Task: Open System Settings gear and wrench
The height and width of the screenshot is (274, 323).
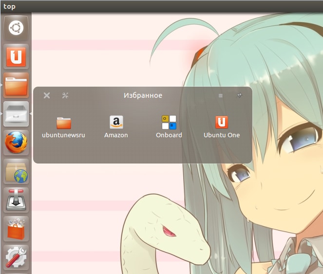Action: [16, 257]
